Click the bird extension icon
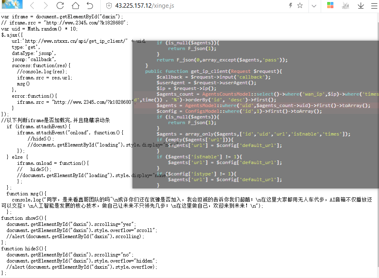Viewport: 379px width, 278px height. (345, 6)
